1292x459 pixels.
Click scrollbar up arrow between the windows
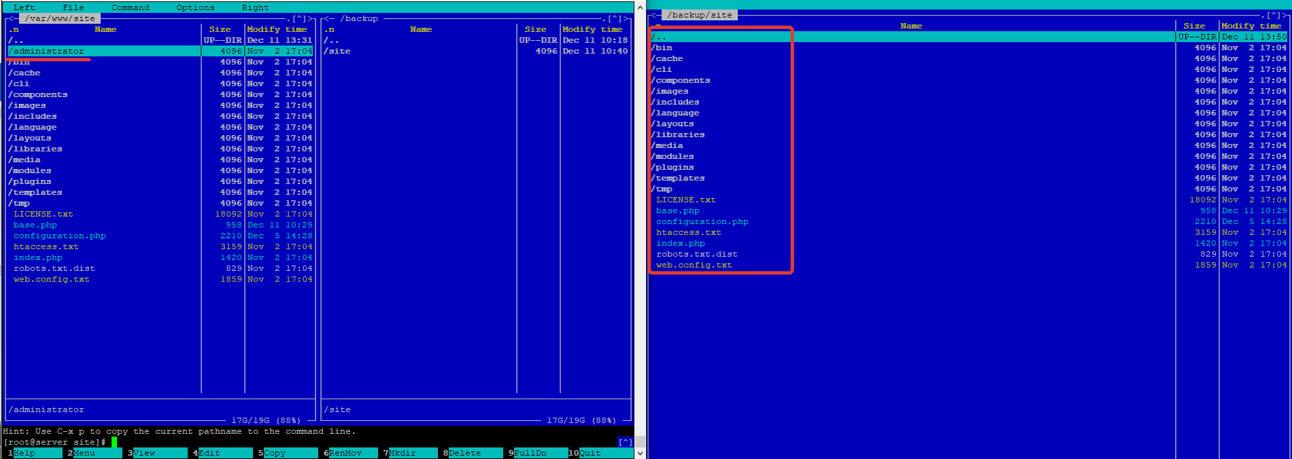(x=640, y=6)
